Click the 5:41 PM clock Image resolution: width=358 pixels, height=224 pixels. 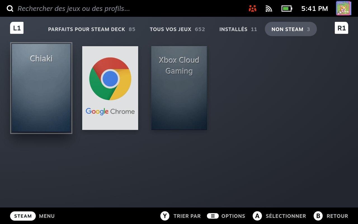tap(314, 9)
